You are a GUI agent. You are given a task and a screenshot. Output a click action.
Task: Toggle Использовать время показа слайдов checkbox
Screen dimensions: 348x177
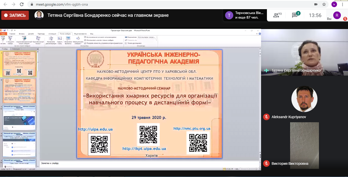click(x=85, y=40)
